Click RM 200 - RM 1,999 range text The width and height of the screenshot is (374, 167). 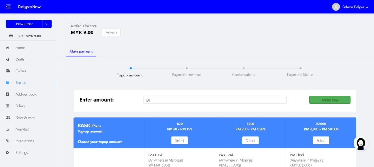(x=250, y=129)
